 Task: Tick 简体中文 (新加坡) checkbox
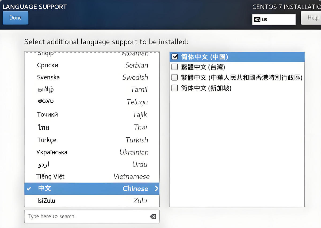[x=174, y=88]
